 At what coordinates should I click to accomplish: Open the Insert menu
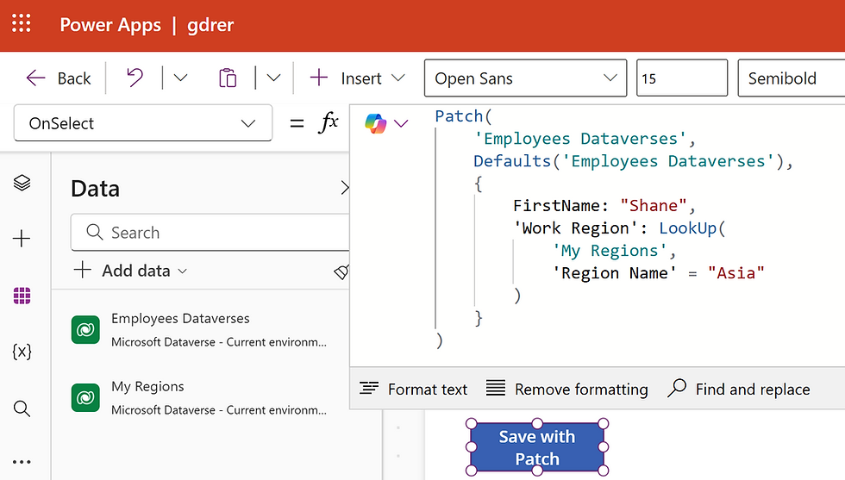pos(357,78)
